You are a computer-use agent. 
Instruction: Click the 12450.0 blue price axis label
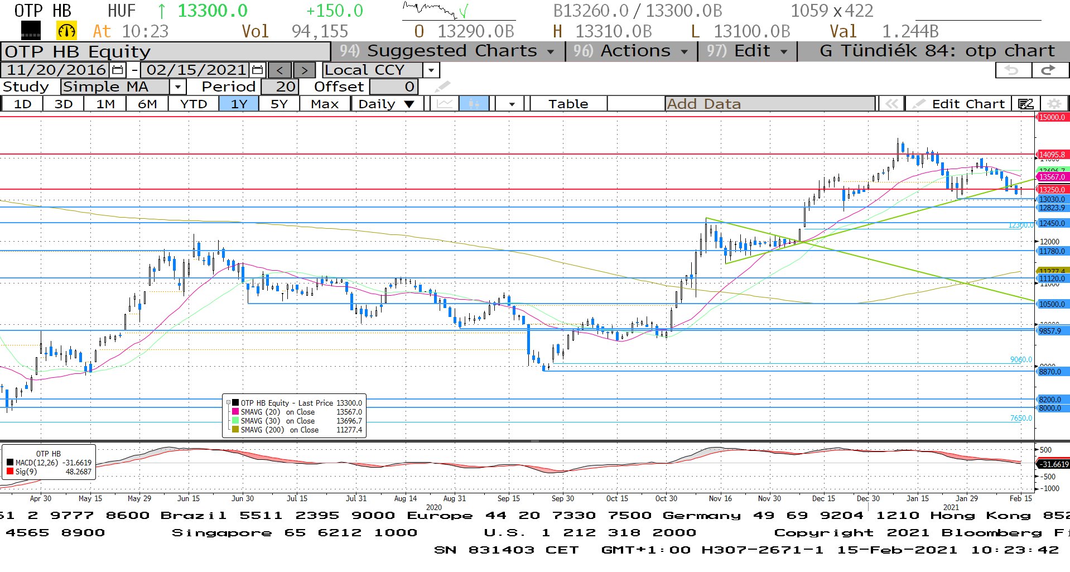(x=1052, y=223)
